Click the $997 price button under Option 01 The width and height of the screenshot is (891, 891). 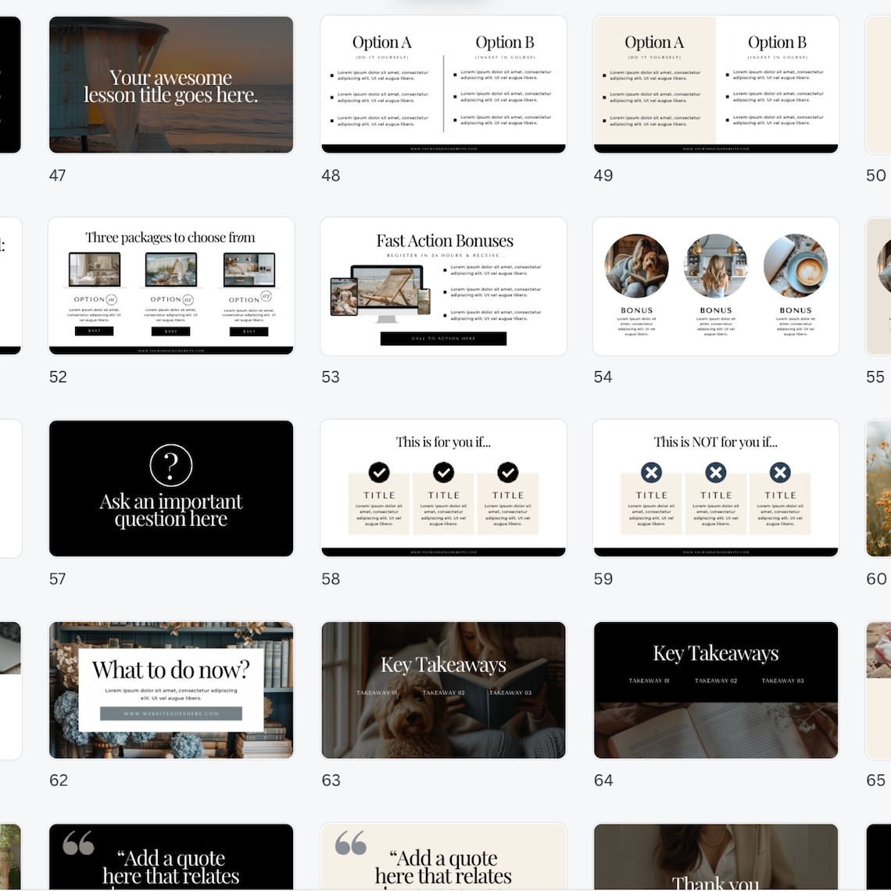pyautogui.click(x=94, y=331)
